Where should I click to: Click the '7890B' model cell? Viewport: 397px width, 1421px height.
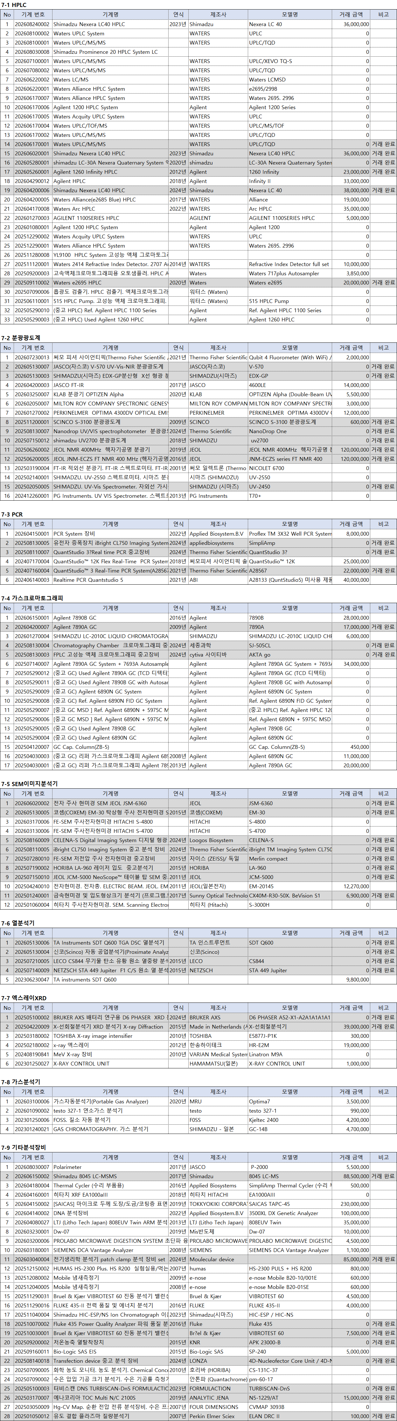point(289,618)
